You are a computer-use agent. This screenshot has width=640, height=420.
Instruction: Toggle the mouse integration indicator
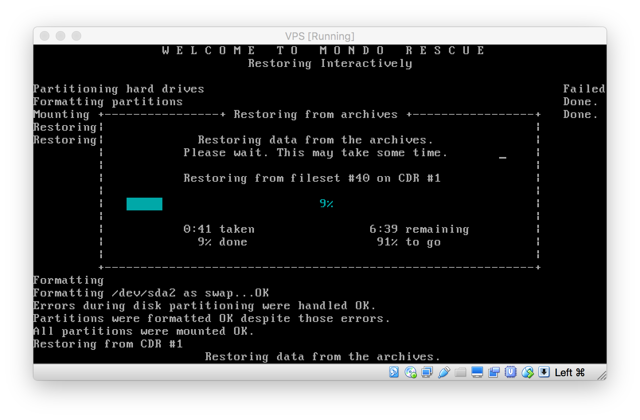(527, 372)
